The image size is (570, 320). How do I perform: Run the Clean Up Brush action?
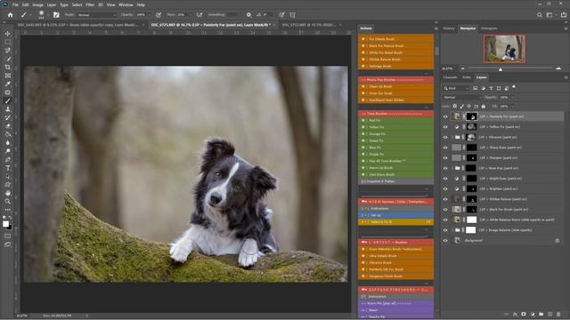(395, 86)
